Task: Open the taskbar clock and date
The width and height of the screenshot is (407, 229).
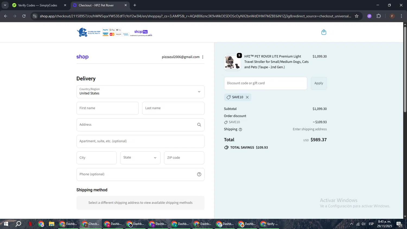Action: tap(384, 224)
